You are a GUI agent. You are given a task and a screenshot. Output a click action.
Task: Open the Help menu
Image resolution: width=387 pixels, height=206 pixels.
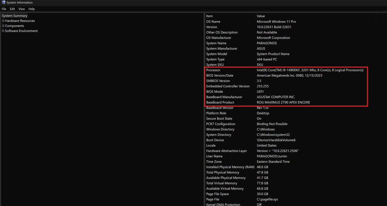32,9
